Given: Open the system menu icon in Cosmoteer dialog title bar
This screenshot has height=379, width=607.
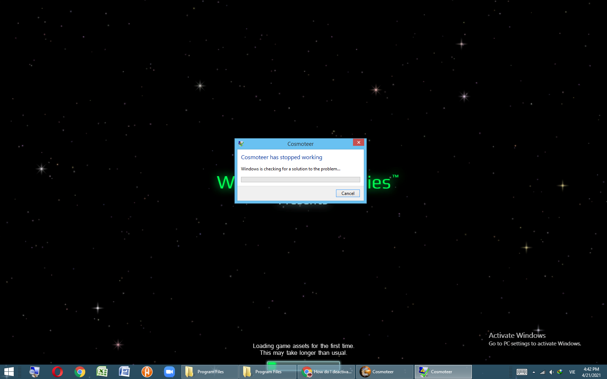Looking at the screenshot, I should pos(241,144).
